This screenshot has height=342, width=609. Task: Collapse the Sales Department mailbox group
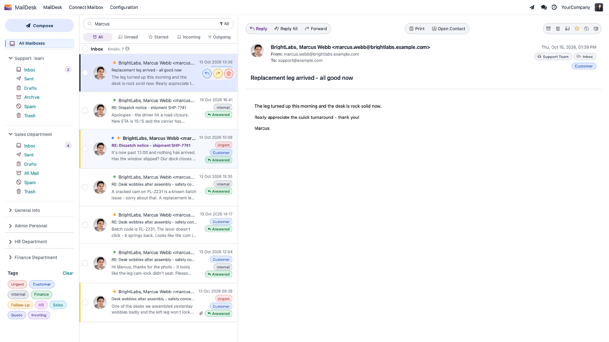click(10, 134)
